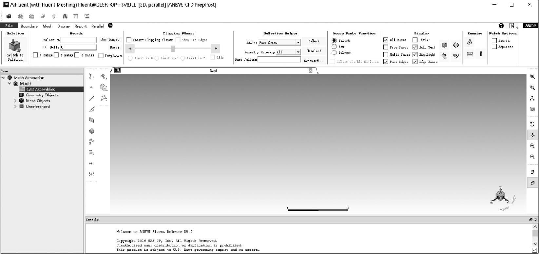The width and height of the screenshot is (539, 254).
Task: Open the Parallel menu
Action: [x=98, y=26]
